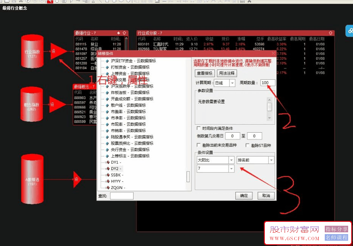353x246 pixels.
Task: Click the icon beside 沪深ETF资金 indicator
Action: point(107,61)
